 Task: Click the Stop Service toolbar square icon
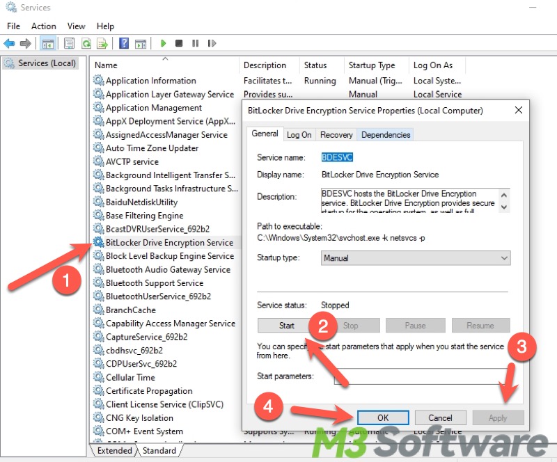click(179, 43)
